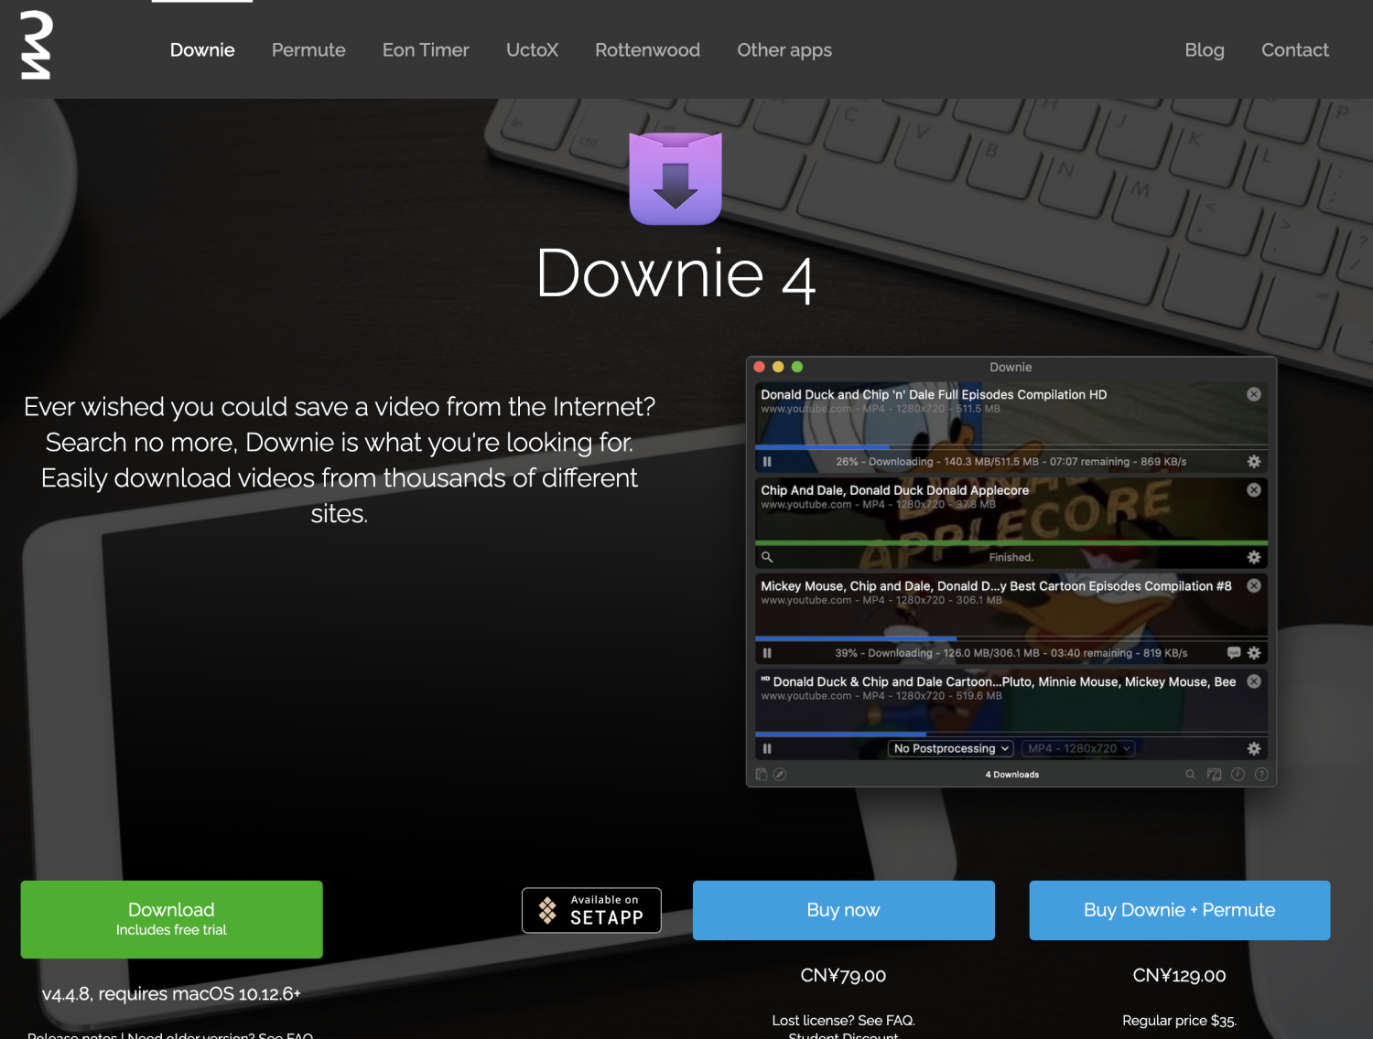This screenshot has width=1373, height=1039.
Task: Pause the download with No Postprocessing option
Action: point(767,748)
